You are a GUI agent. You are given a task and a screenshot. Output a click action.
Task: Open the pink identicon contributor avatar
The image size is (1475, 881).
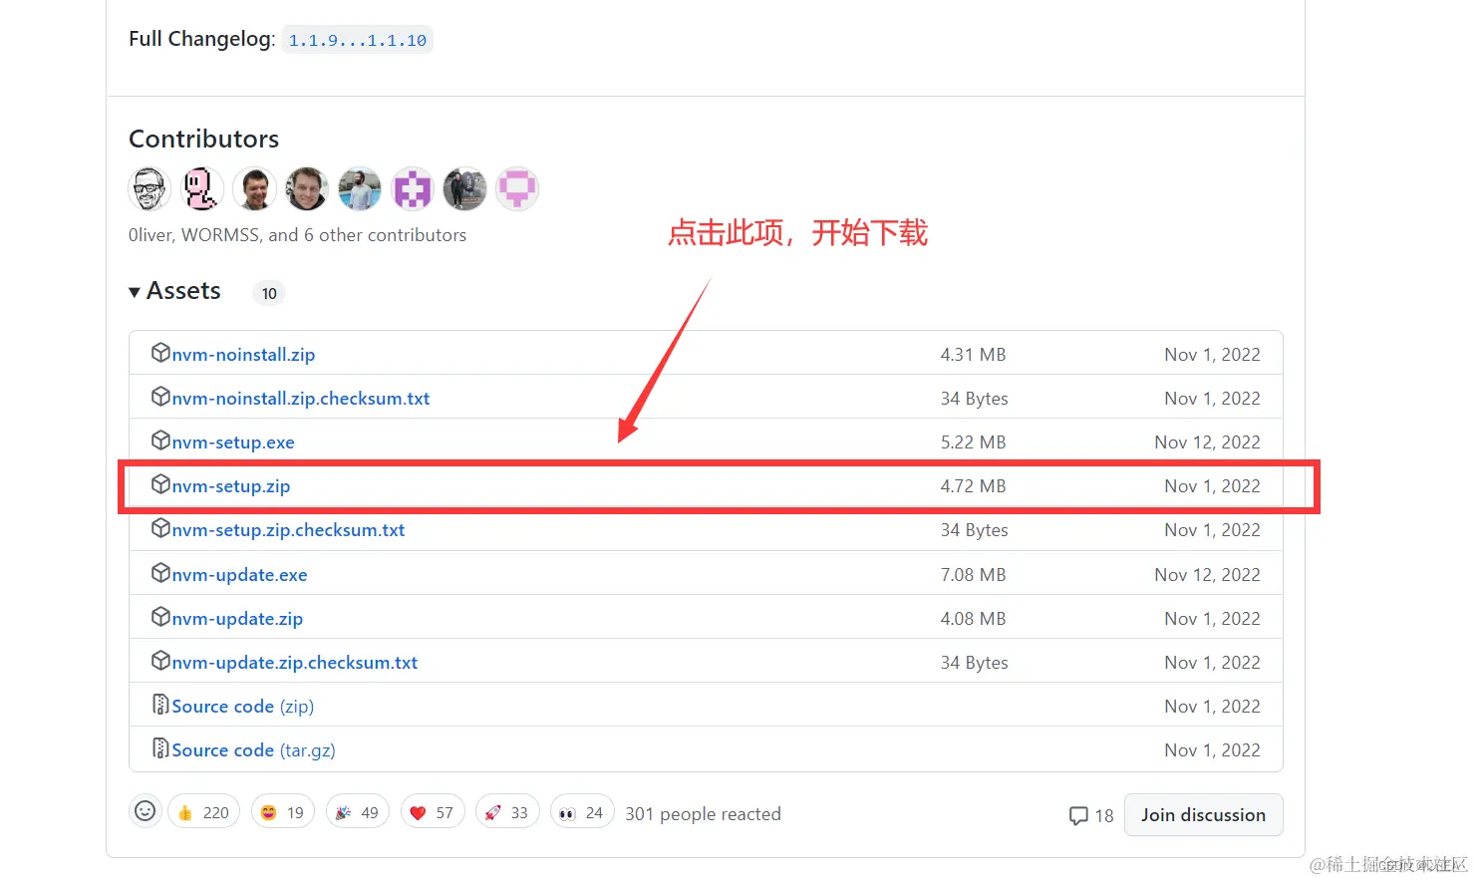(517, 188)
